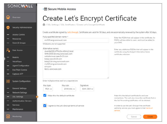This screenshot has height=124, width=167.
Task: Open Access Control in the sidebar
Action: point(19,35)
